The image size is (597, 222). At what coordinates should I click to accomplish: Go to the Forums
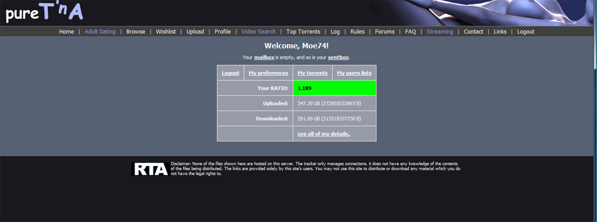point(385,31)
